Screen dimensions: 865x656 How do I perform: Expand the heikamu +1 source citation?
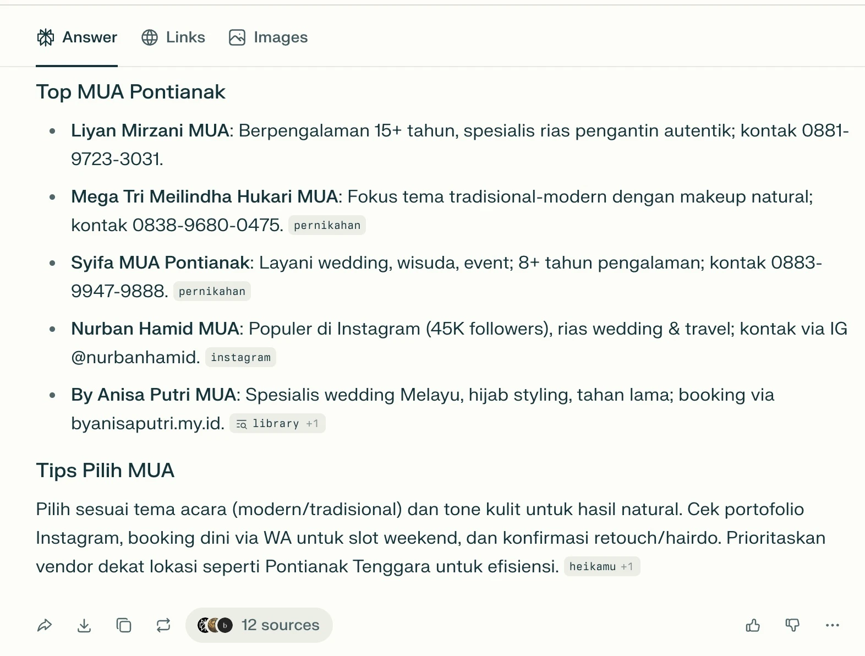601,566
